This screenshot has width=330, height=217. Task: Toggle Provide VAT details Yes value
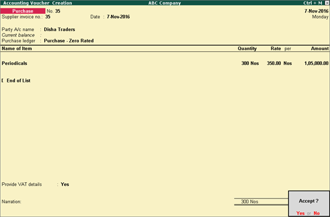pyautogui.click(x=65, y=184)
